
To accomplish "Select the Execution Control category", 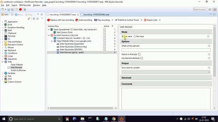I will [15, 45].
